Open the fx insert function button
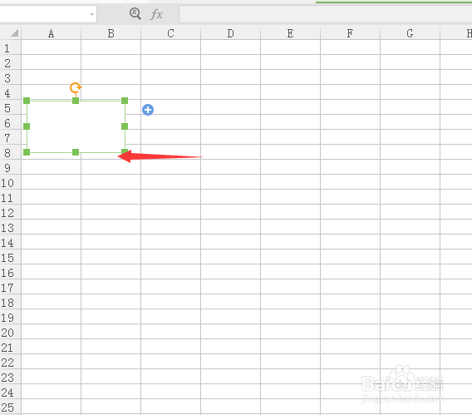Image resolution: width=472 pixels, height=415 pixels. [156, 14]
